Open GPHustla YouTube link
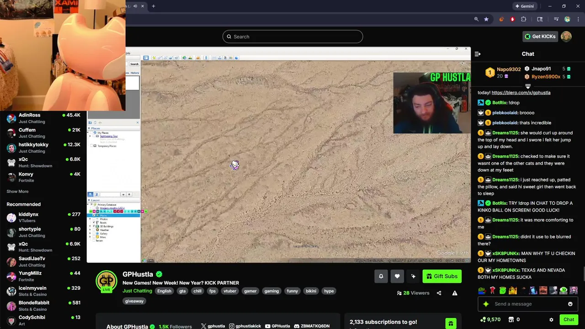The height and width of the screenshot is (329, 585). (277, 326)
